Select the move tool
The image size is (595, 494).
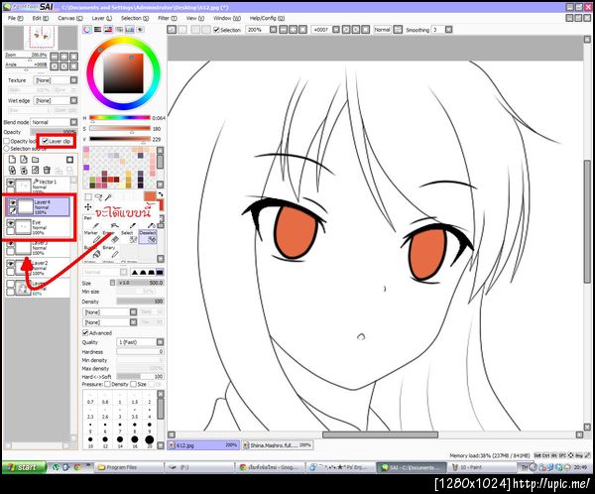pyautogui.click(x=88, y=207)
